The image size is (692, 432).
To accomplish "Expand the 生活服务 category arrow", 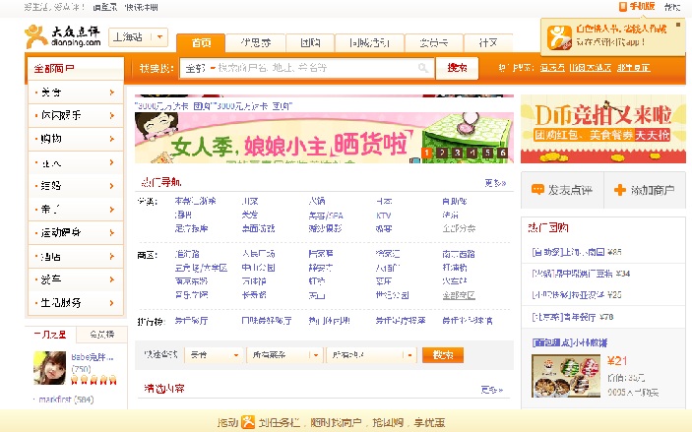I will click(111, 303).
